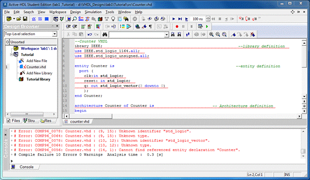The width and height of the screenshot is (310, 180).
Task: Open the magnifier search icon in main toolbar
Action: pyautogui.click(x=75, y=19)
